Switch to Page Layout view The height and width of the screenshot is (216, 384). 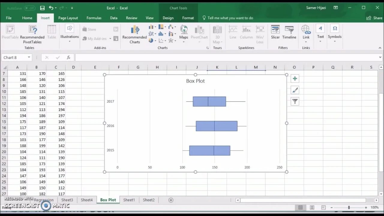click(312, 207)
